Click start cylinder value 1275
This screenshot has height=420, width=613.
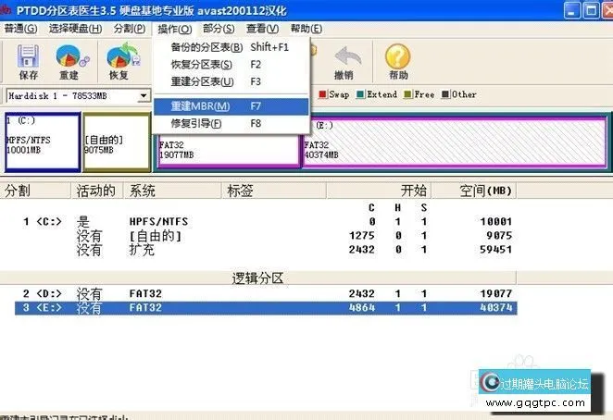362,236
